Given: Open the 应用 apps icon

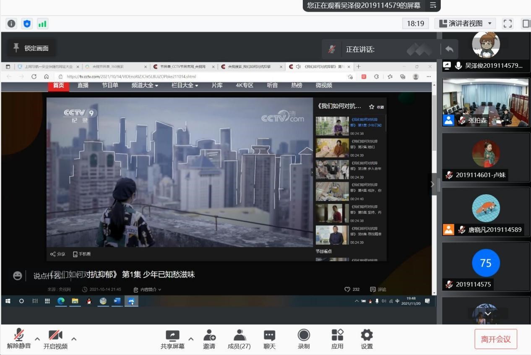Looking at the screenshot, I should click(337, 338).
